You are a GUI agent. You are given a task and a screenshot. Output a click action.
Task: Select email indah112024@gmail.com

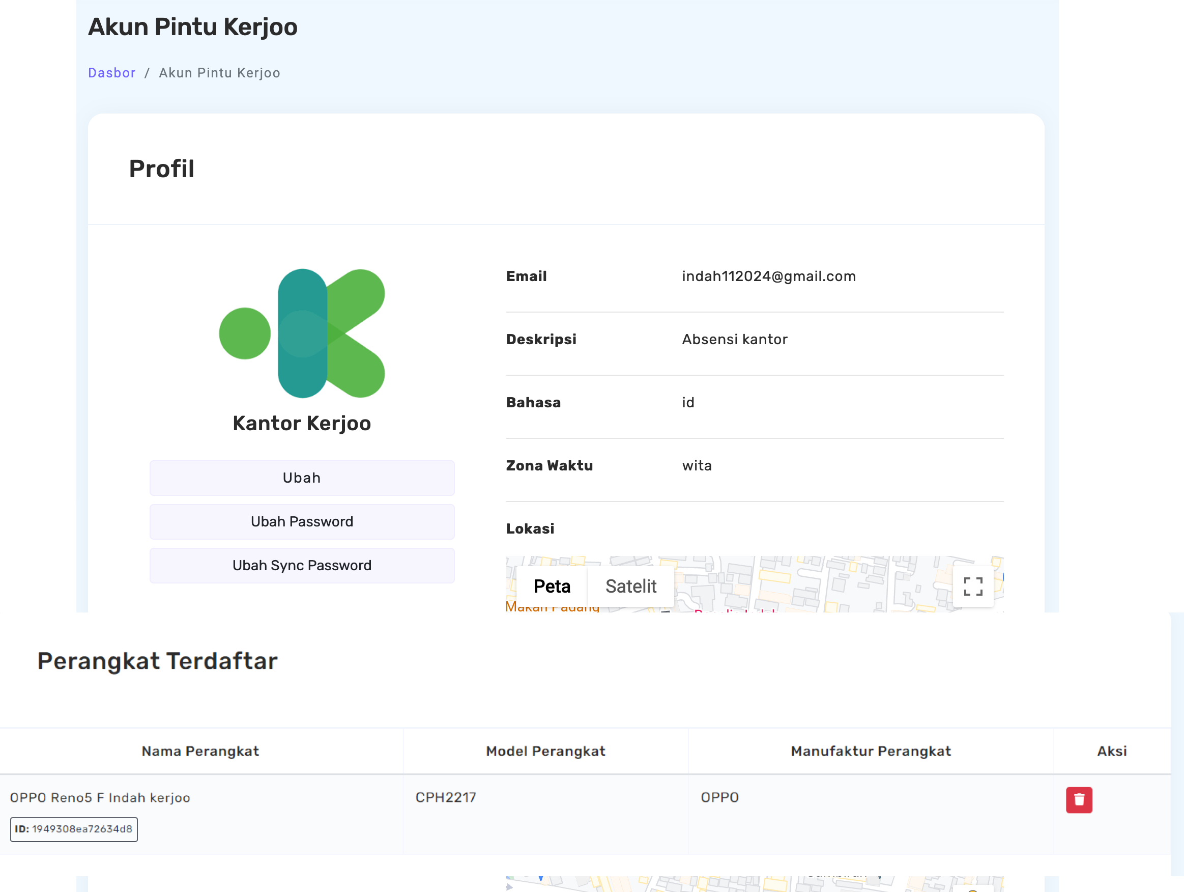769,276
